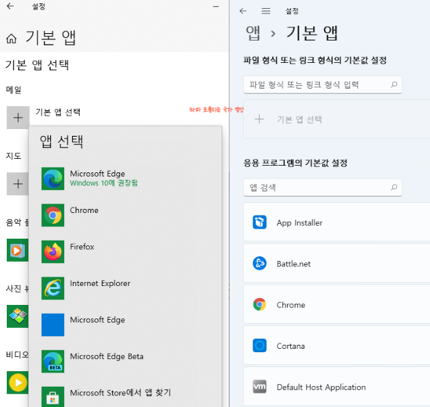Viewport: 430px width, 407px height.
Task: Open Battle.net row text
Action: click(294, 264)
